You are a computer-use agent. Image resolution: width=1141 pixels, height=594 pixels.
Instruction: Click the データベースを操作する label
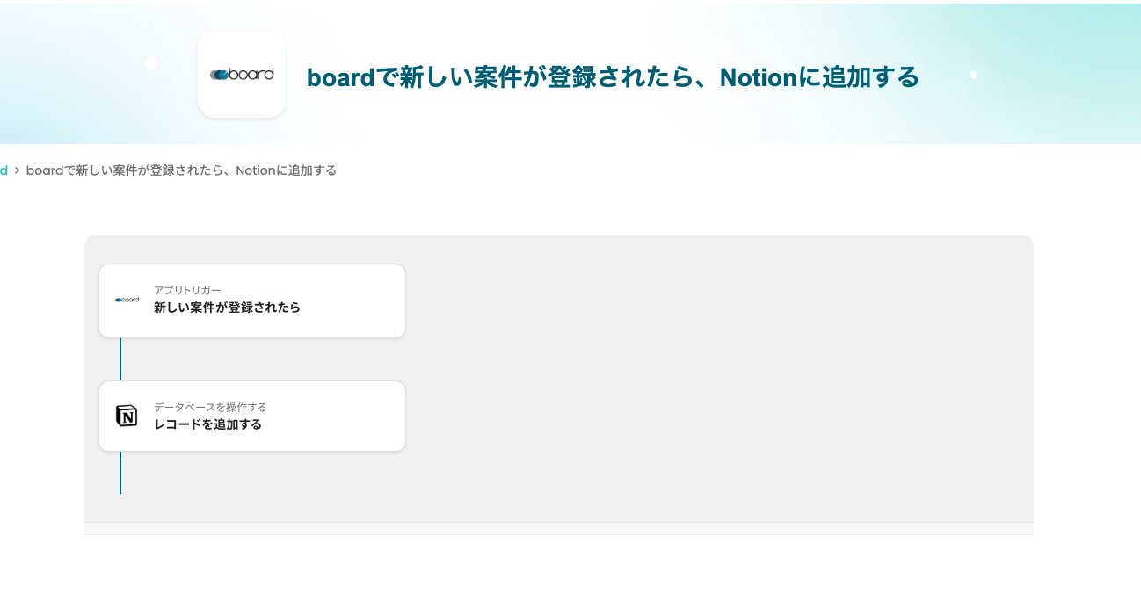point(210,407)
